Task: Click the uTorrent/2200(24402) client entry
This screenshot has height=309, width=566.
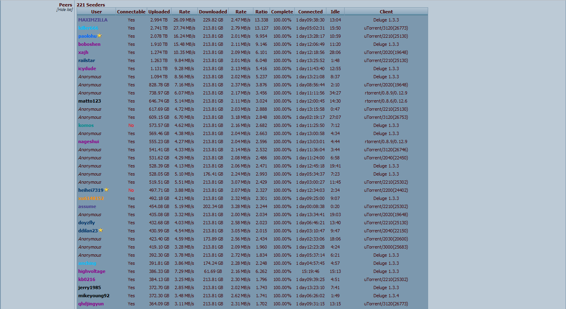Action: coord(386,190)
